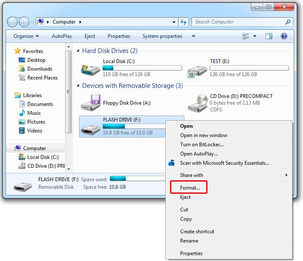Select Properties in the context menu

coord(191,253)
